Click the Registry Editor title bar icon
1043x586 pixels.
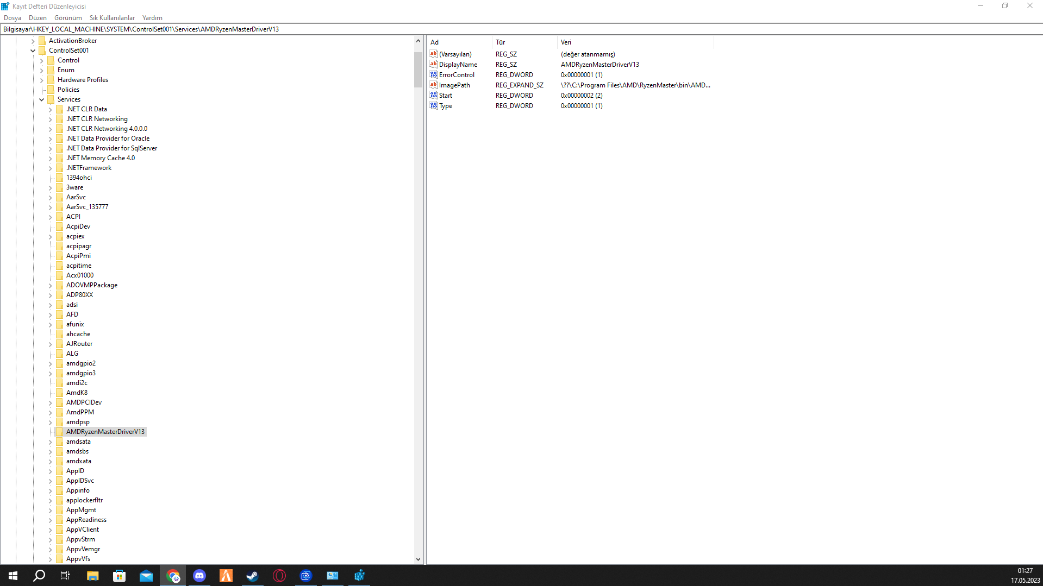click(x=5, y=6)
